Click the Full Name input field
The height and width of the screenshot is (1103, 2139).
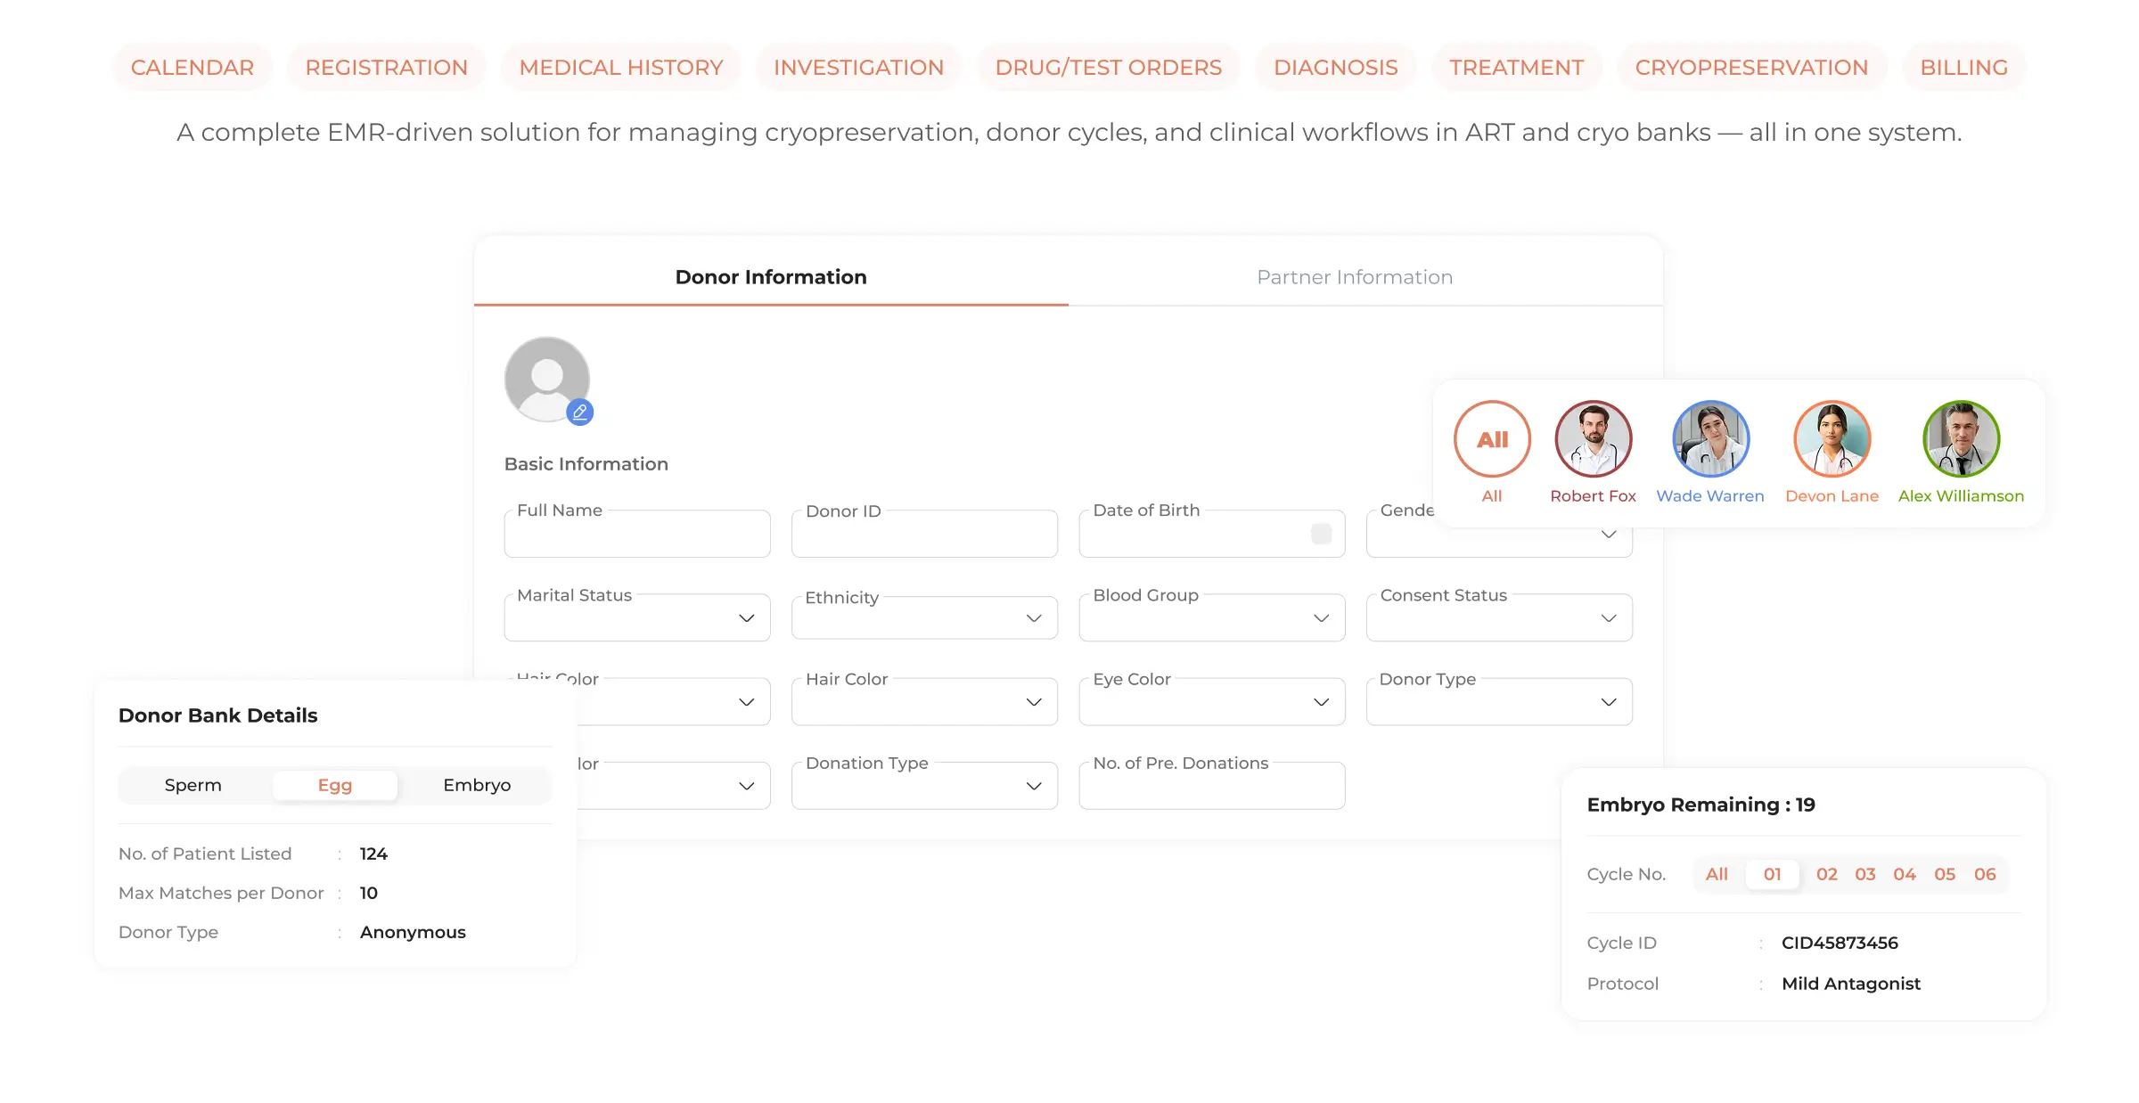click(637, 535)
